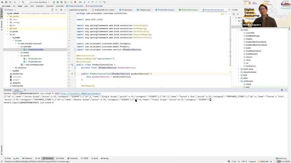
Task: Open the Profiler tool window button
Action: [x=60, y=158]
